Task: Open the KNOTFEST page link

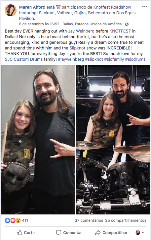Action: tap(120, 31)
